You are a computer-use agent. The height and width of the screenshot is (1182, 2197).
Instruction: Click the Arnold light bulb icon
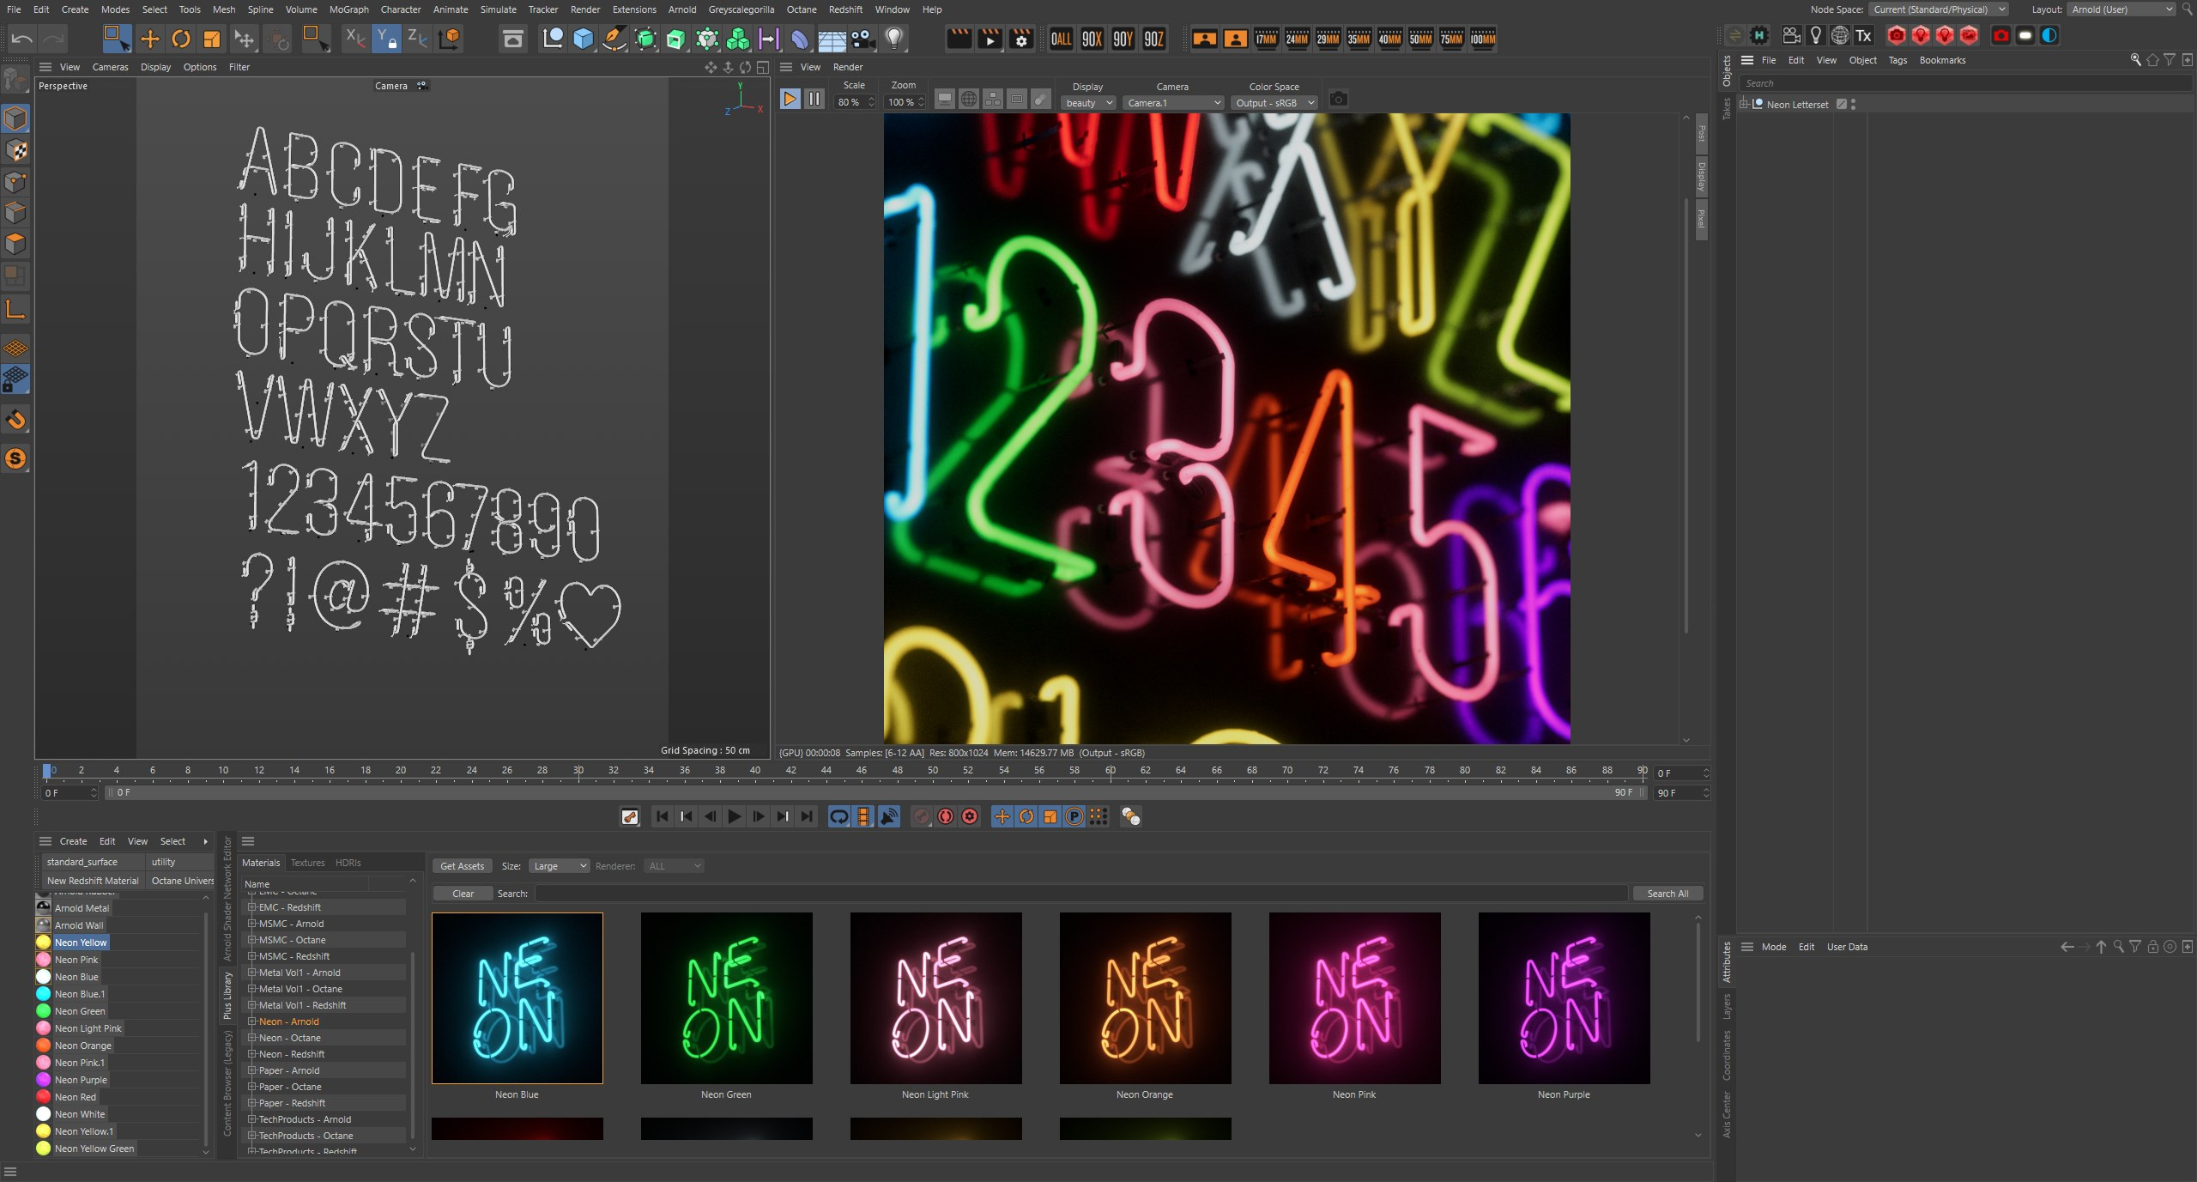[1816, 35]
